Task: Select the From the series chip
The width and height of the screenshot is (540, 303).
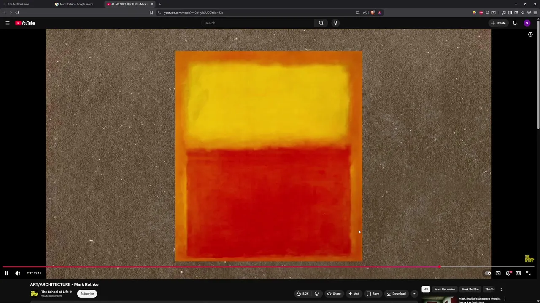Action: [x=445, y=289]
